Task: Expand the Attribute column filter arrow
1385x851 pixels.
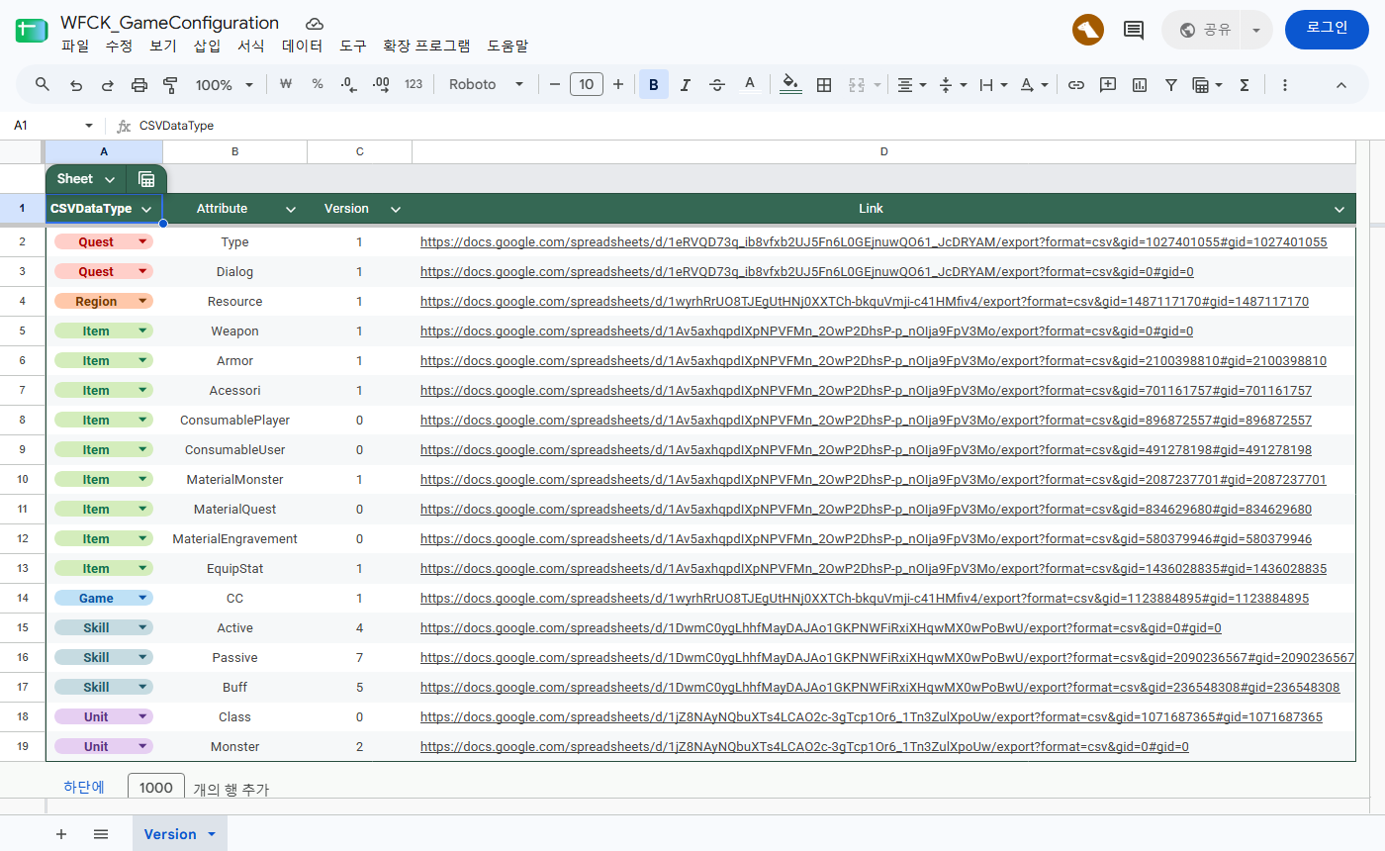Action: click(291, 209)
